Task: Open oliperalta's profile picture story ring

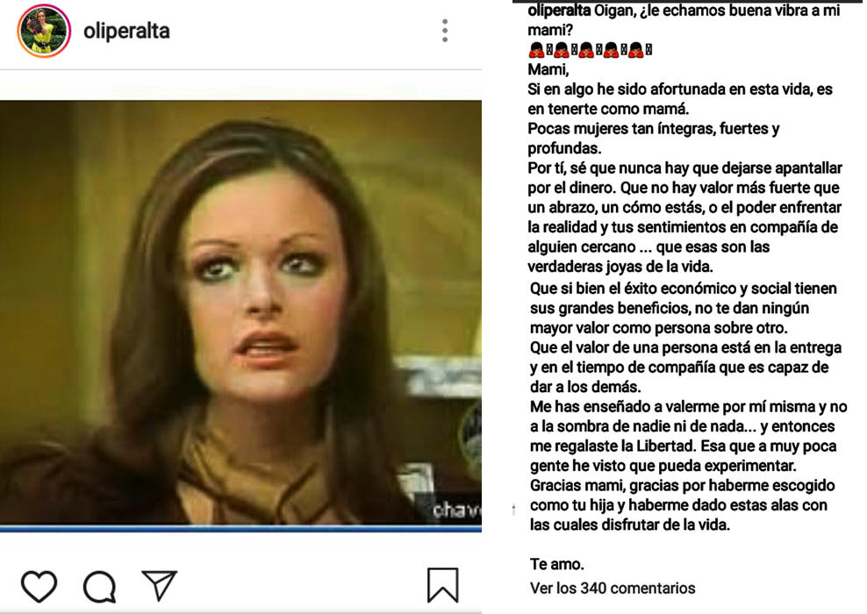Action: pos(44,31)
